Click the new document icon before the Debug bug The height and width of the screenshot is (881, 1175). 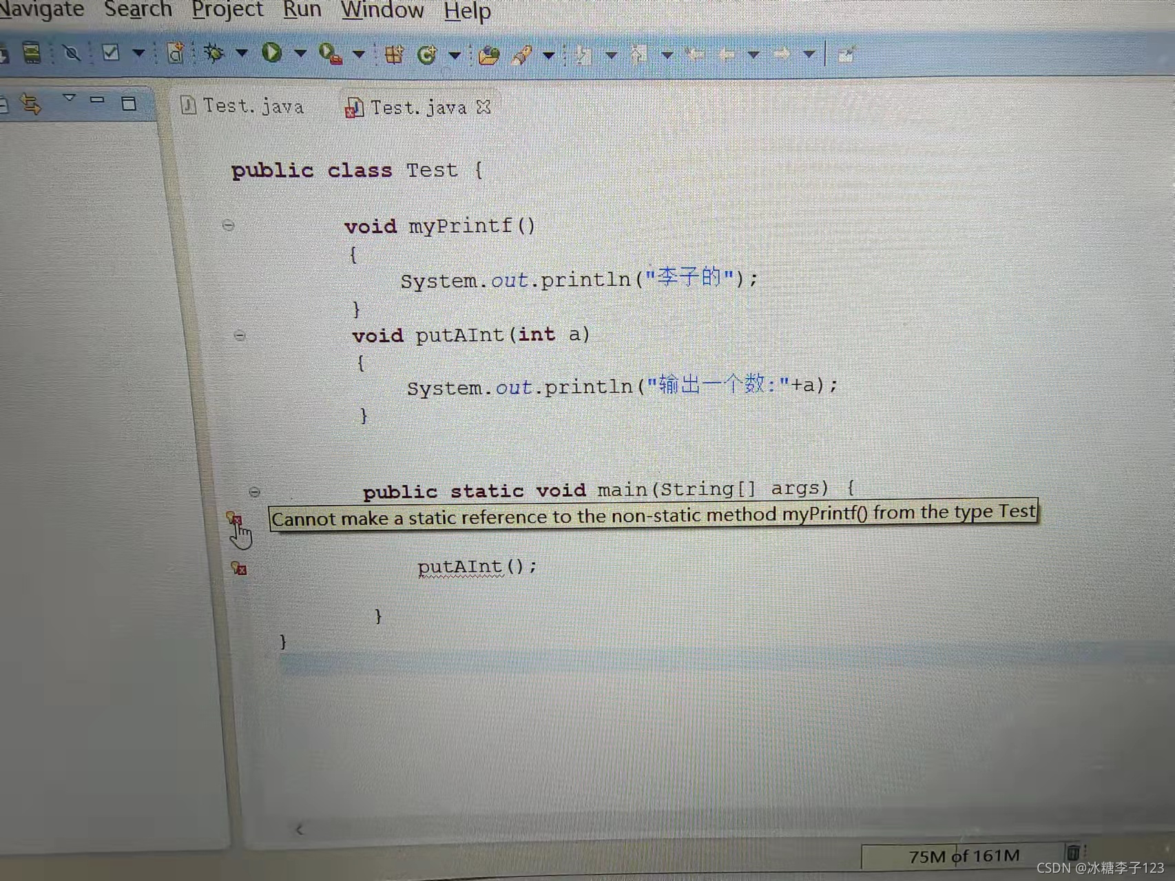[176, 53]
